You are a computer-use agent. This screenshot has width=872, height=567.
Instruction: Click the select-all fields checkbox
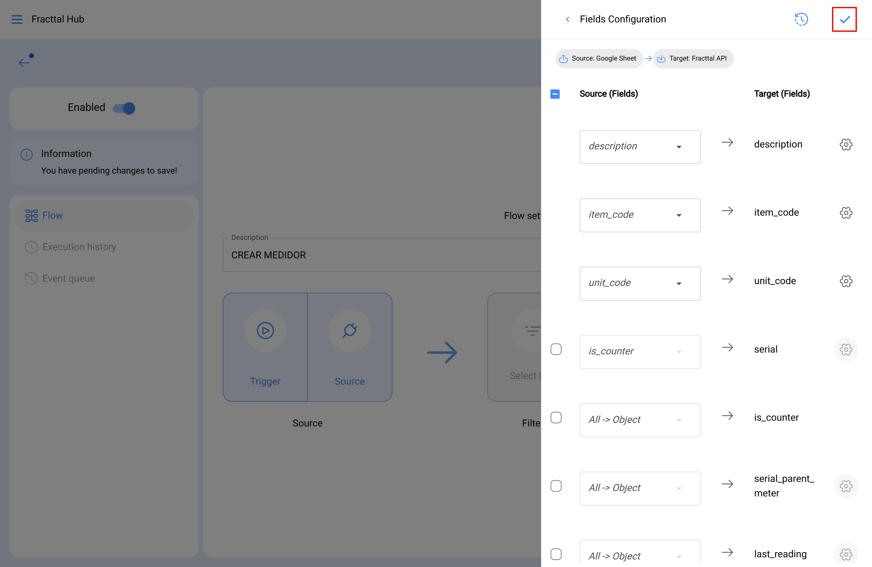(555, 94)
